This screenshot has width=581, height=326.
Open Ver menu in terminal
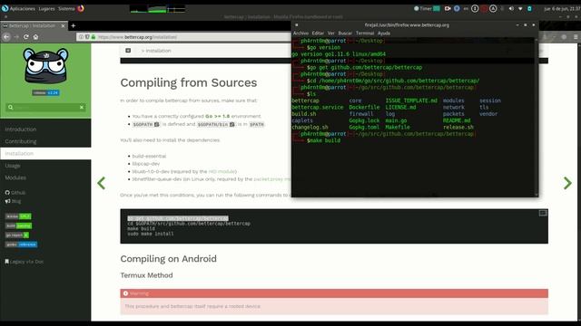click(330, 34)
